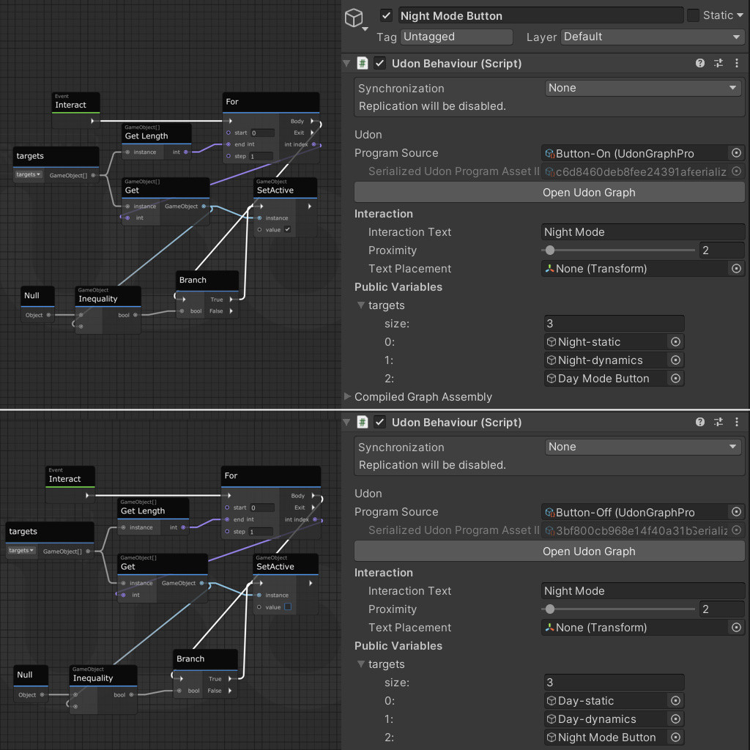Click the bottom Open Udon Graph button
Image resolution: width=750 pixels, height=750 pixels.
549,551
